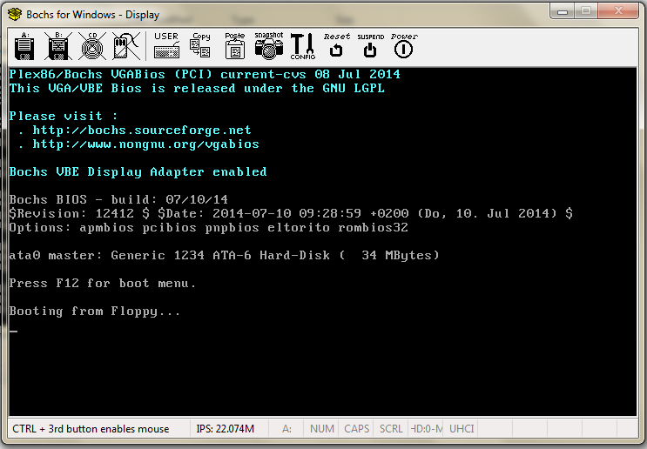The image size is (647, 449).
Task: Click the Copy toolbar icon
Action: click(200, 46)
